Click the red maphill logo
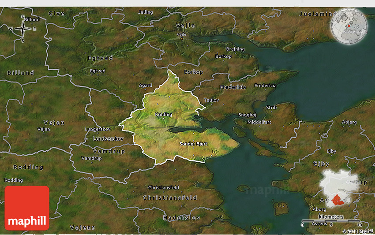Viewport: 375px width, 235px height. click(x=27, y=208)
